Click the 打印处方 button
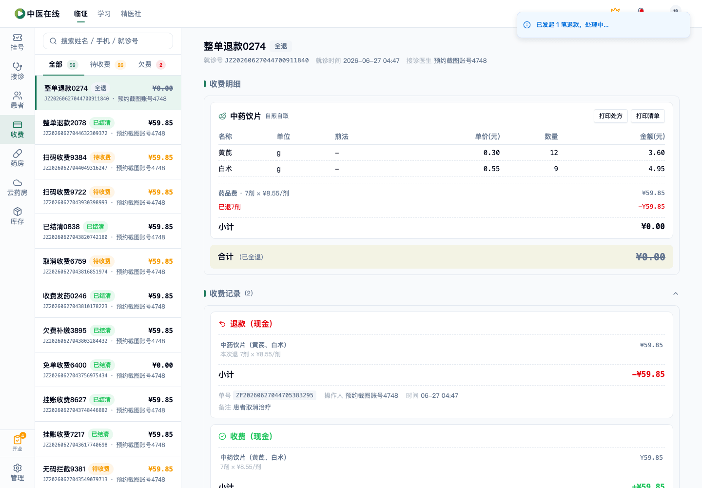Viewport: 702px width, 488px height. (611, 116)
